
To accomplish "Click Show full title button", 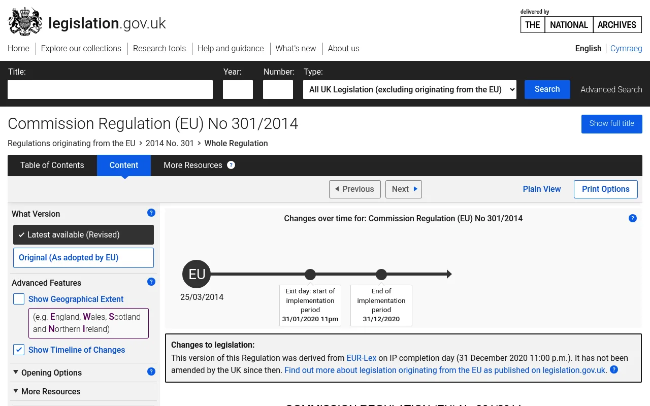I will (x=612, y=124).
